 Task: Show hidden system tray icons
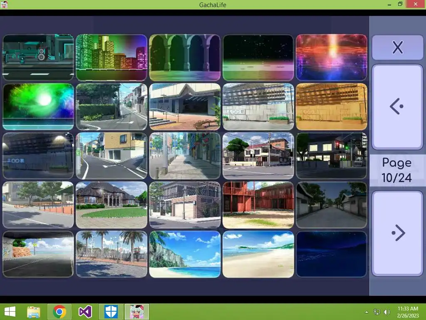(x=367, y=312)
